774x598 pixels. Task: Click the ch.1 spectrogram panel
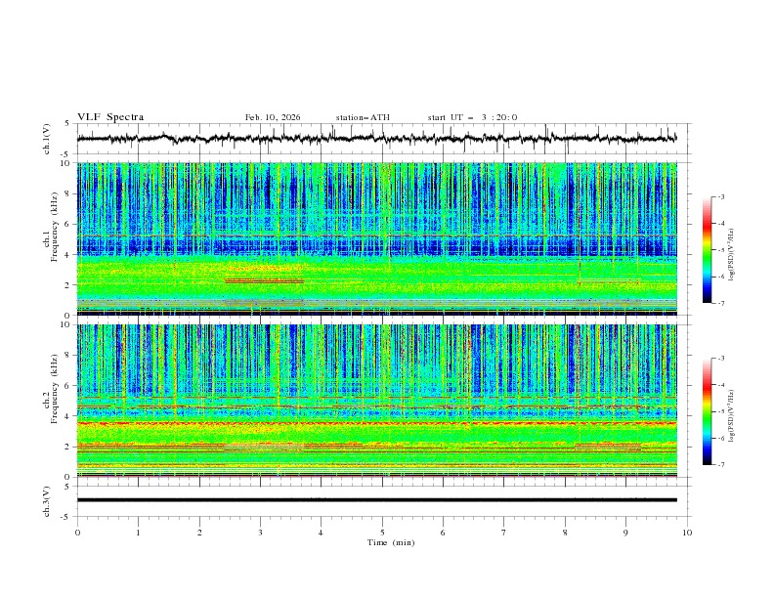coord(377,238)
